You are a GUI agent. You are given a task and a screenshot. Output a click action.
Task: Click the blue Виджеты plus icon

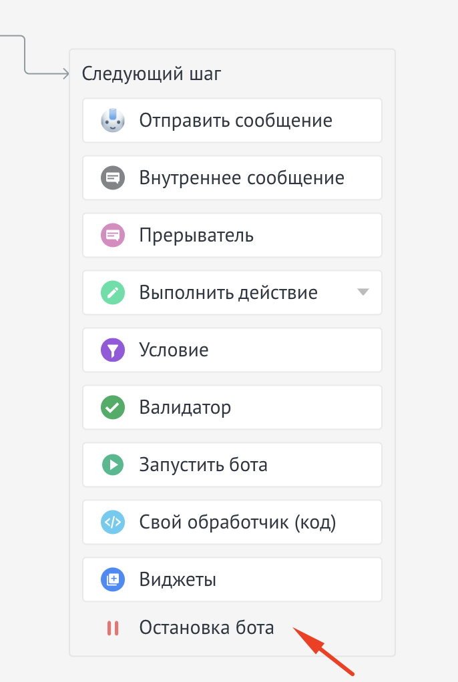pyautogui.click(x=113, y=580)
